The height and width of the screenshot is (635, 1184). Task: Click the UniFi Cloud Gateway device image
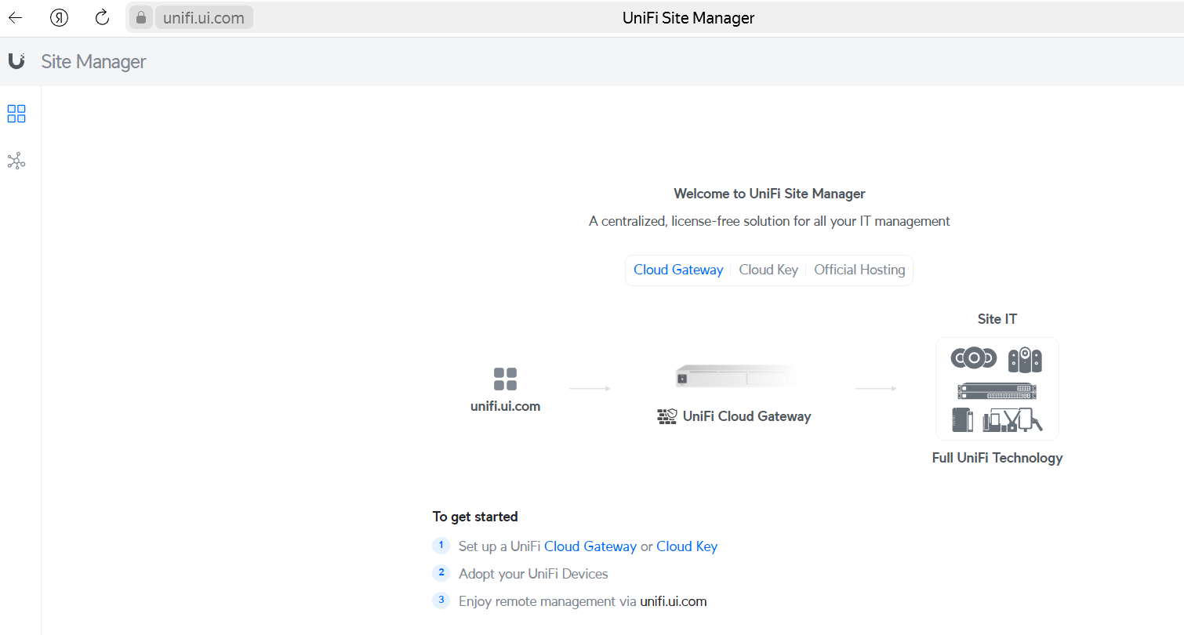pos(737,376)
